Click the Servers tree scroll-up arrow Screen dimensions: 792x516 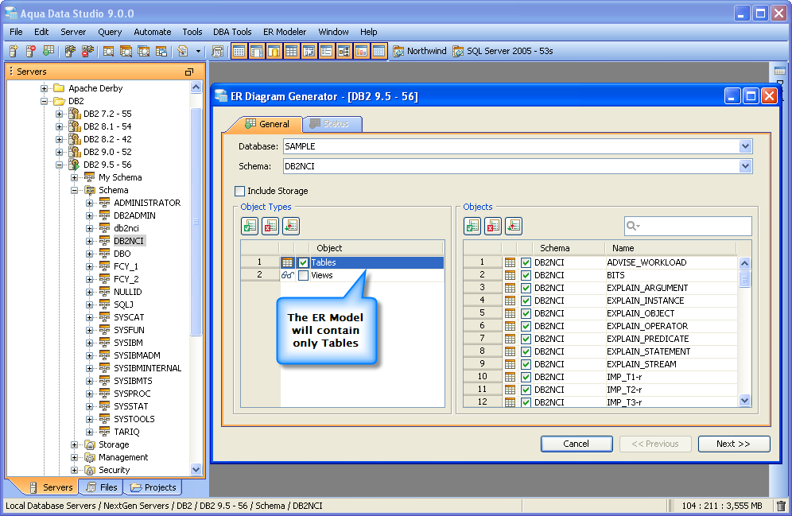tap(196, 87)
